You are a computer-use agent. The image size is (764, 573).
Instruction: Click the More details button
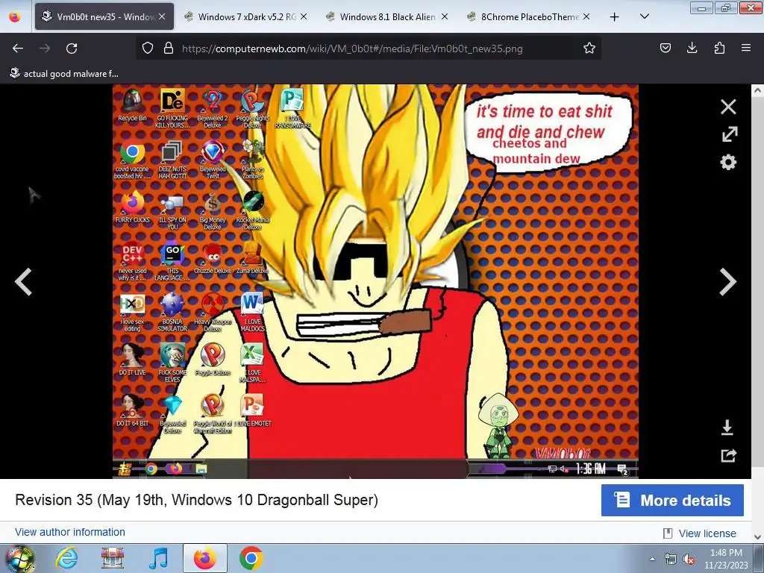tap(672, 501)
